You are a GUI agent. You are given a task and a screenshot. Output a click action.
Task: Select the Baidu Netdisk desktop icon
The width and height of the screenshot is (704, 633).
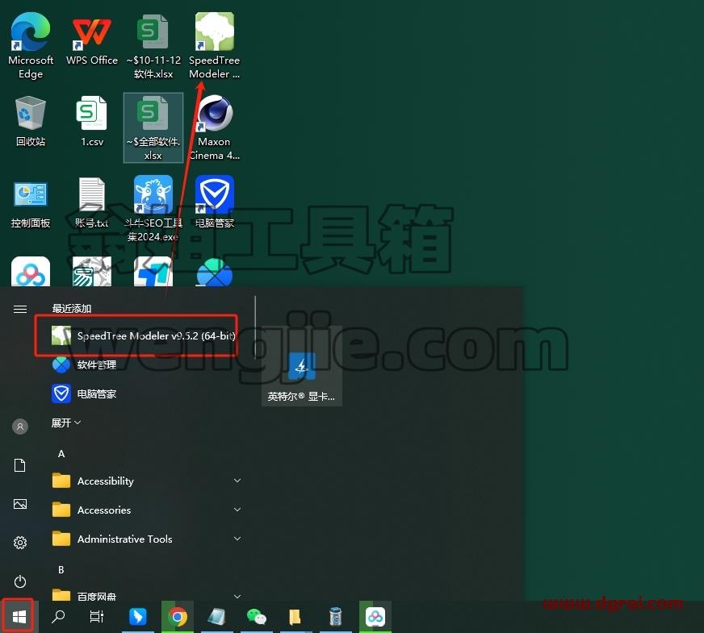pos(31,271)
